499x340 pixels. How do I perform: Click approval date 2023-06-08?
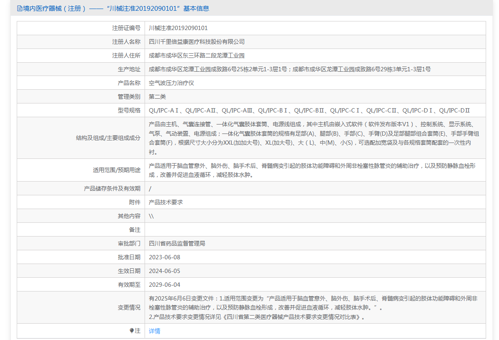click(x=164, y=257)
